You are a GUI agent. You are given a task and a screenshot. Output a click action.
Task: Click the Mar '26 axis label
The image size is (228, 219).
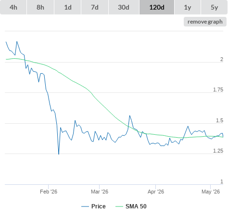pyautogui.click(x=100, y=192)
